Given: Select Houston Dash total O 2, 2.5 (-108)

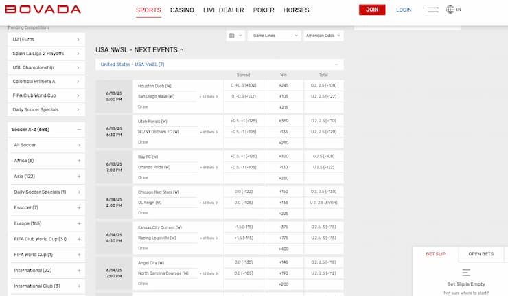Looking at the screenshot, I should coord(323,86).
